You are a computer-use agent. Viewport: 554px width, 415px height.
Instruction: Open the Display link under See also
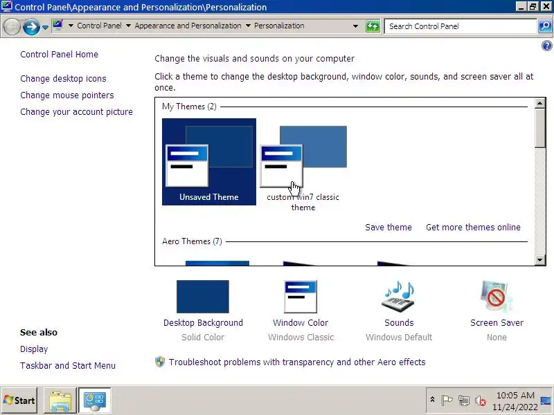[x=34, y=349]
